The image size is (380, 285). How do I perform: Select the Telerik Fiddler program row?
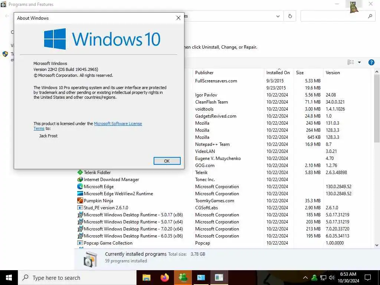point(223,172)
